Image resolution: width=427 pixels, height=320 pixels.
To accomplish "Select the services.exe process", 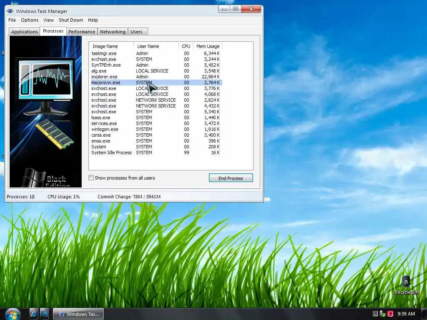I will coord(156,123).
